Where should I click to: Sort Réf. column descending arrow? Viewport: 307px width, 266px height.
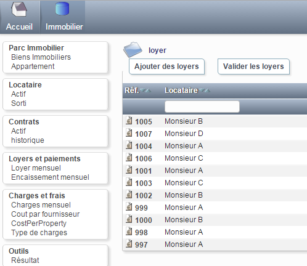tap(143, 91)
